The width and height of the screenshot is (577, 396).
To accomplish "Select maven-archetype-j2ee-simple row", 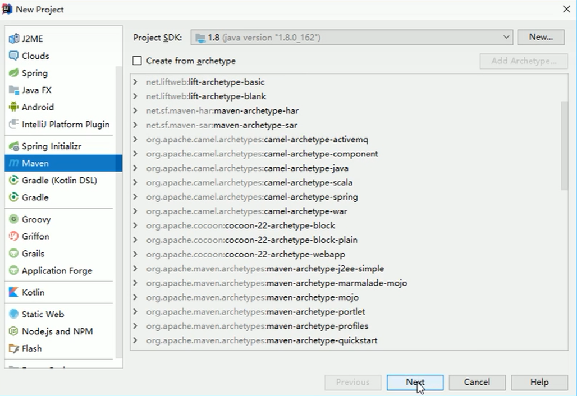I will (349, 269).
